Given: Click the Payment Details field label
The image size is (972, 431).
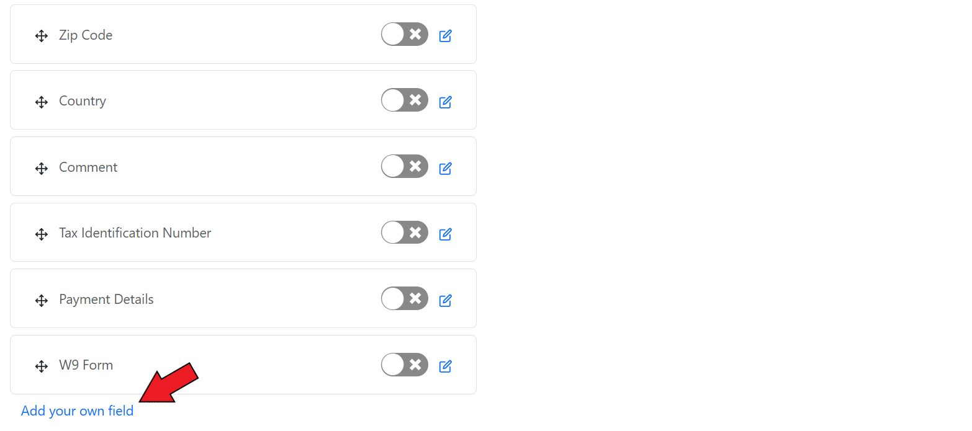Looking at the screenshot, I should (x=106, y=300).
